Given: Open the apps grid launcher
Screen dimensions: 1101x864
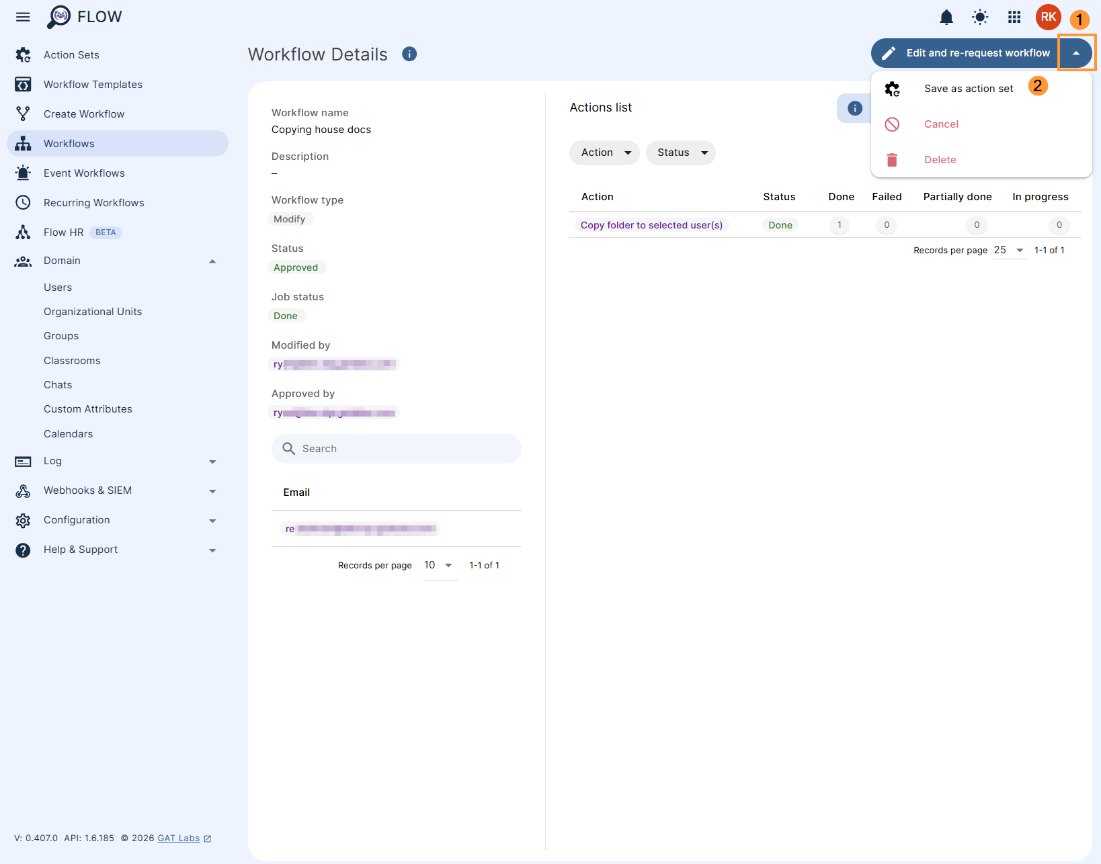Looking at the screenshot, I should (x=1014, y=17).
